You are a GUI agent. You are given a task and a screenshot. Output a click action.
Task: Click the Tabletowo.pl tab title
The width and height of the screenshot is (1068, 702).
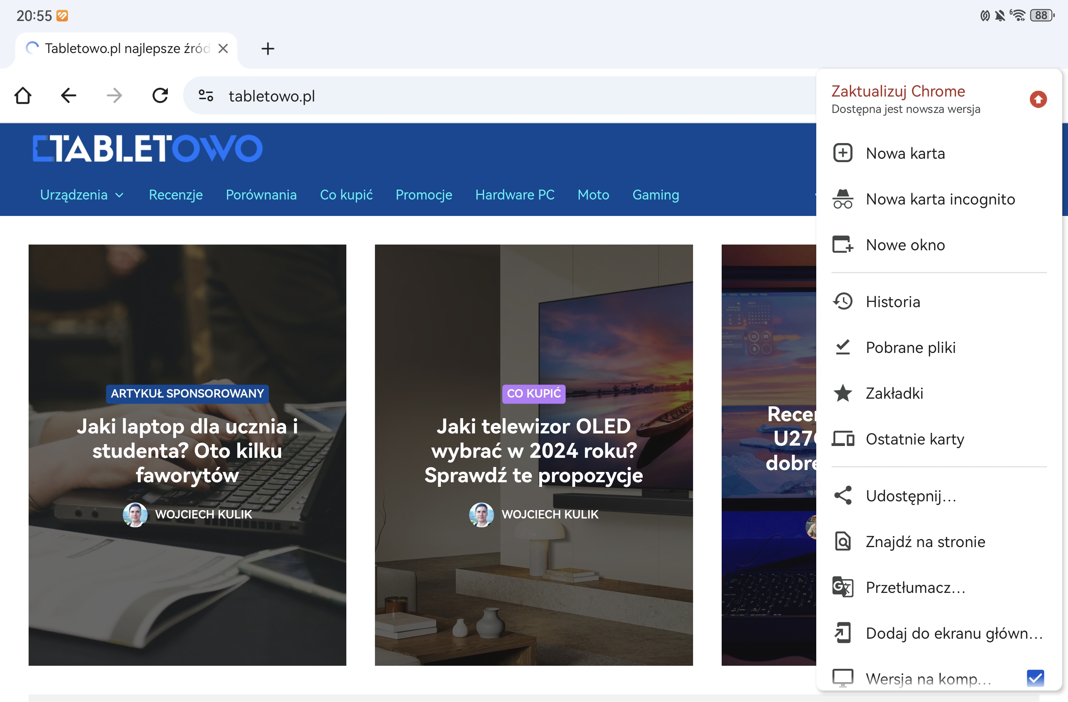coord(127,48)
